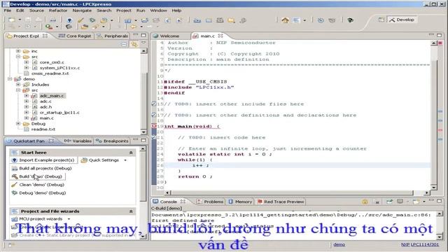This screenshot has width=448, height=252.
Task: Collapse the Start here section
Action: point(131,153)
